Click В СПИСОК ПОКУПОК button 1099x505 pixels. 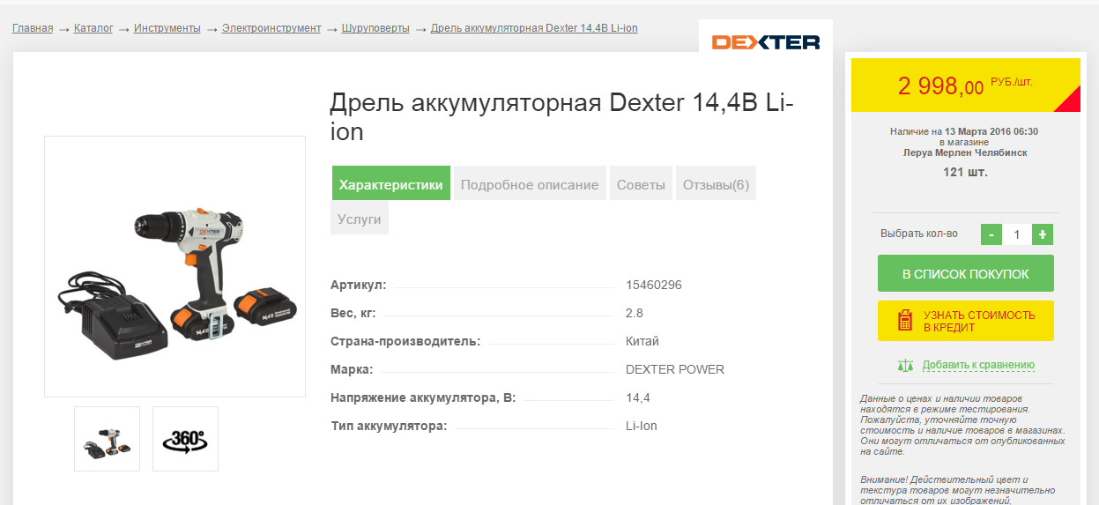point(965,274)
